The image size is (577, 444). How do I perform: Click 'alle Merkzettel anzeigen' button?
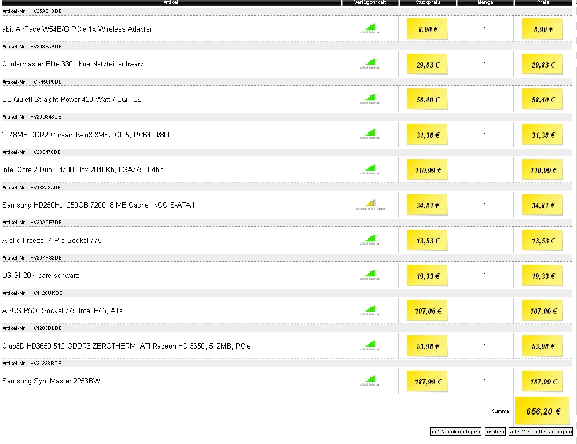click(541, 432)
